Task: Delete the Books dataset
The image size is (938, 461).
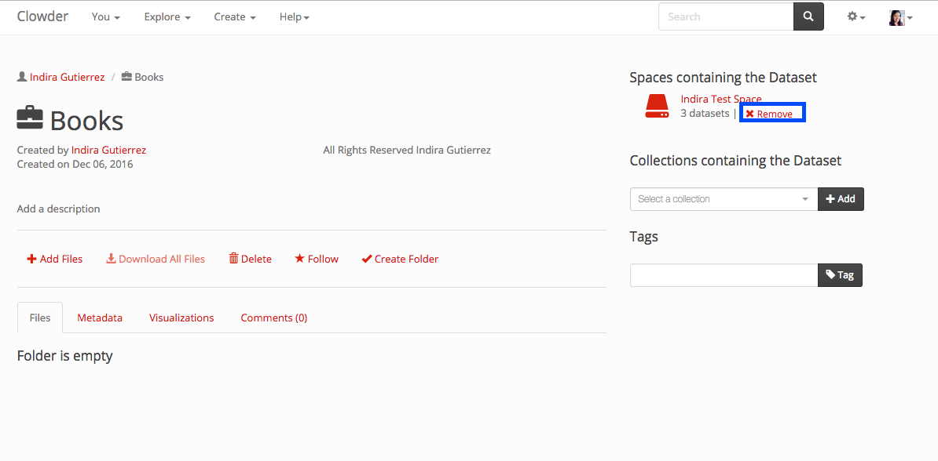Action: point(250,259)
